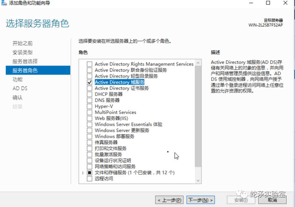Go to 服务器选择 wizard step
Image resolution: width=295 pixels, height=207 pixels.
[25, 61]
